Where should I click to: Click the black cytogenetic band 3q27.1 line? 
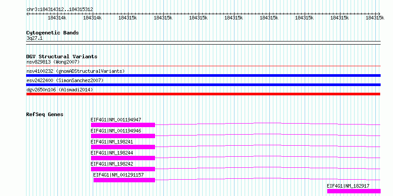click(204, 43)
